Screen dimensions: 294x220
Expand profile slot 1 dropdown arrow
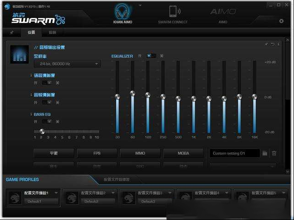tap(56, 192)
